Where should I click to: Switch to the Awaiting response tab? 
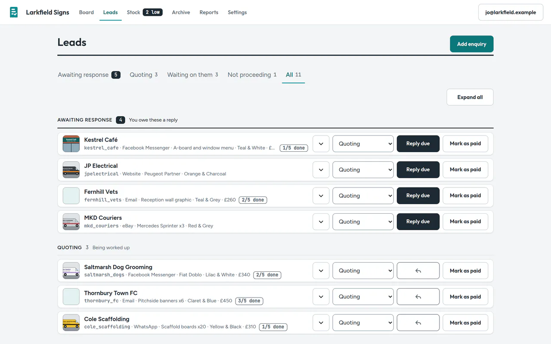pyautogui.click(x=89, y=75)
